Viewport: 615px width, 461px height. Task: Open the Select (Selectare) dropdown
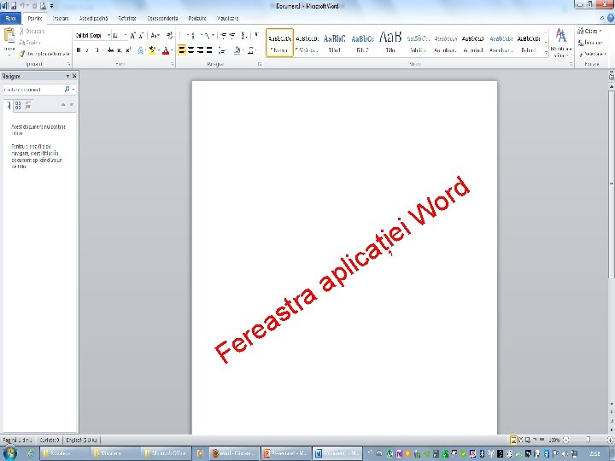pyautogui.click(x=592, y=54)
